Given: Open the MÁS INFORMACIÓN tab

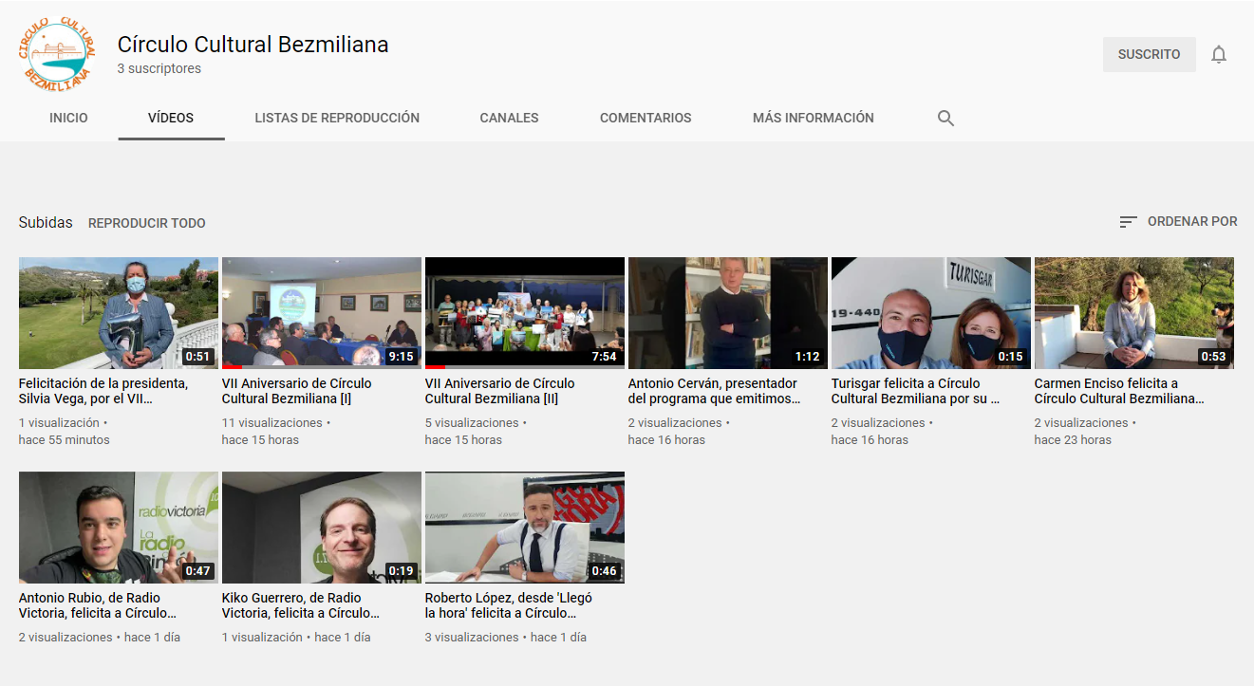Looking at the screenshot, I should click(x=813, y=118).
